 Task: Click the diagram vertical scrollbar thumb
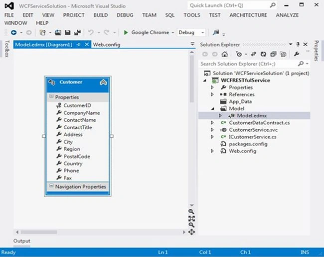tap(192, 79)
